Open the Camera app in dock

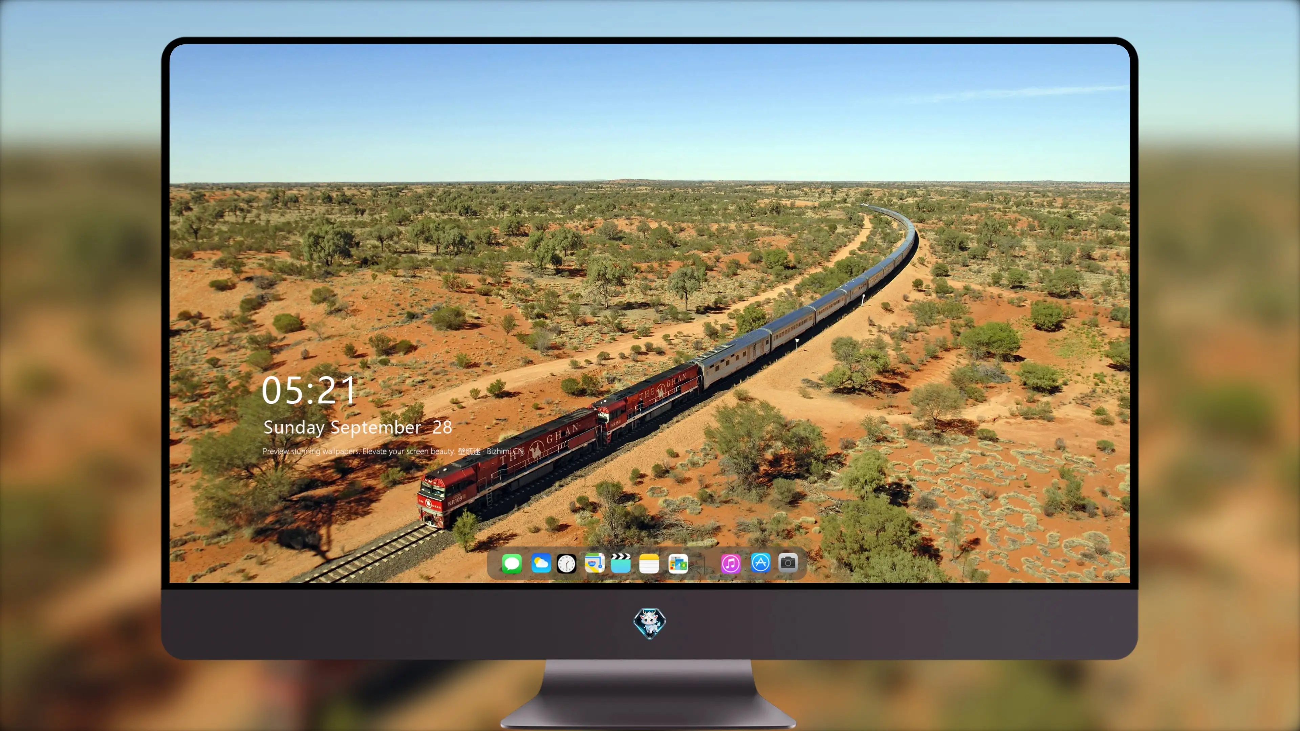pyautogui.click(x=788, y=562)
